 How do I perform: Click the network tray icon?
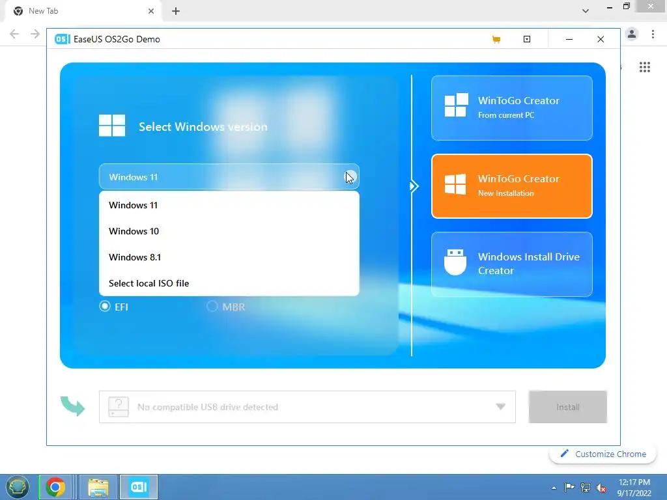click(x=586, y=487)
